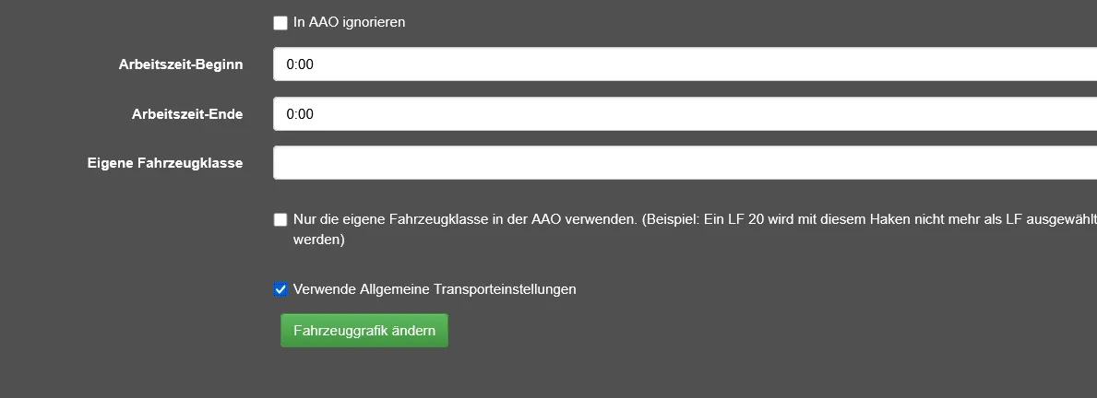Focus the Arbeitszeit-Ende time field

[685, 114]
